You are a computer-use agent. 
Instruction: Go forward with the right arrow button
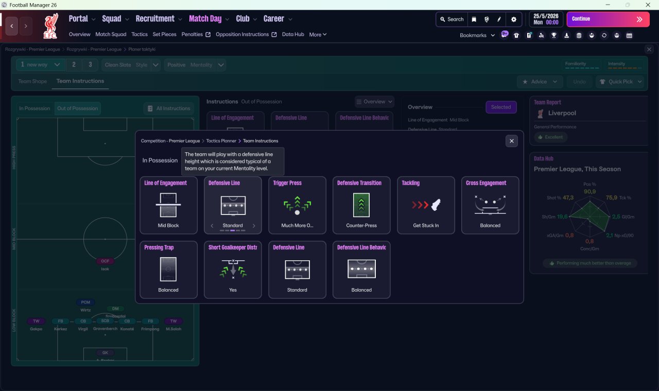tap(26, 26)
